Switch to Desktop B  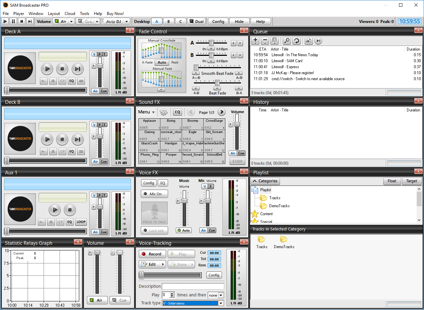[168, 21]
